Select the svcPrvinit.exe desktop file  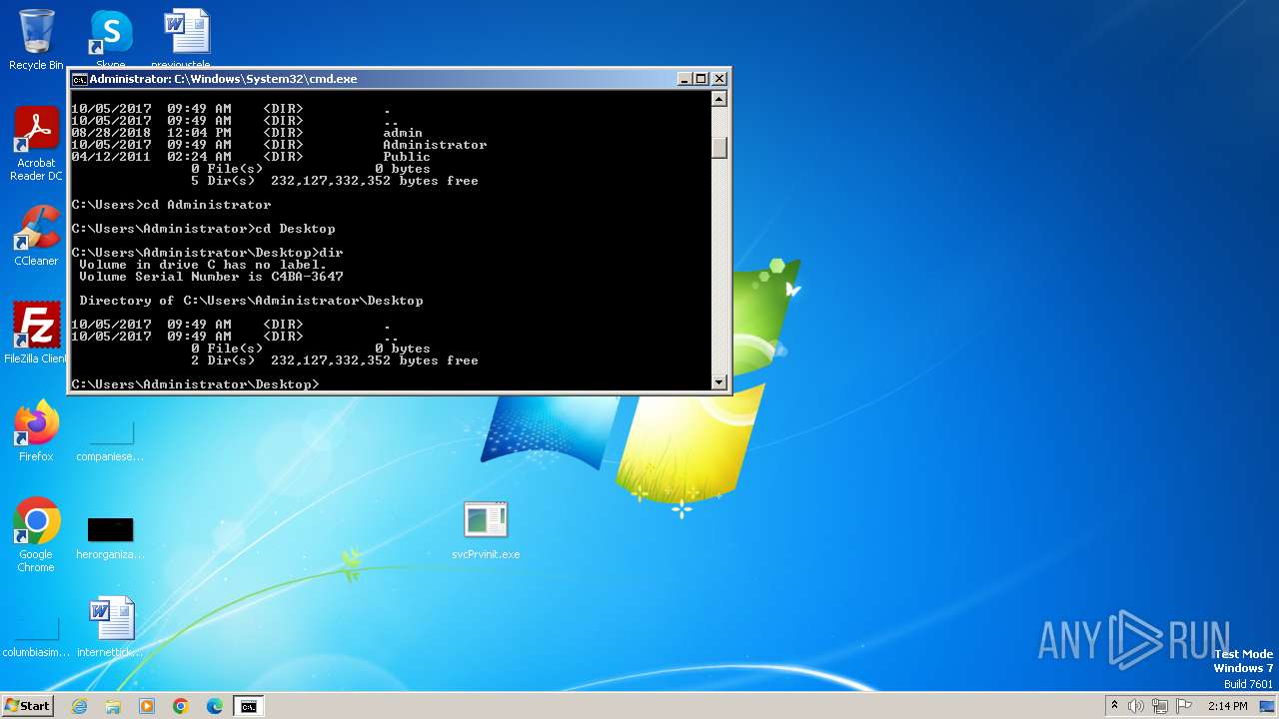coord(486,530)
